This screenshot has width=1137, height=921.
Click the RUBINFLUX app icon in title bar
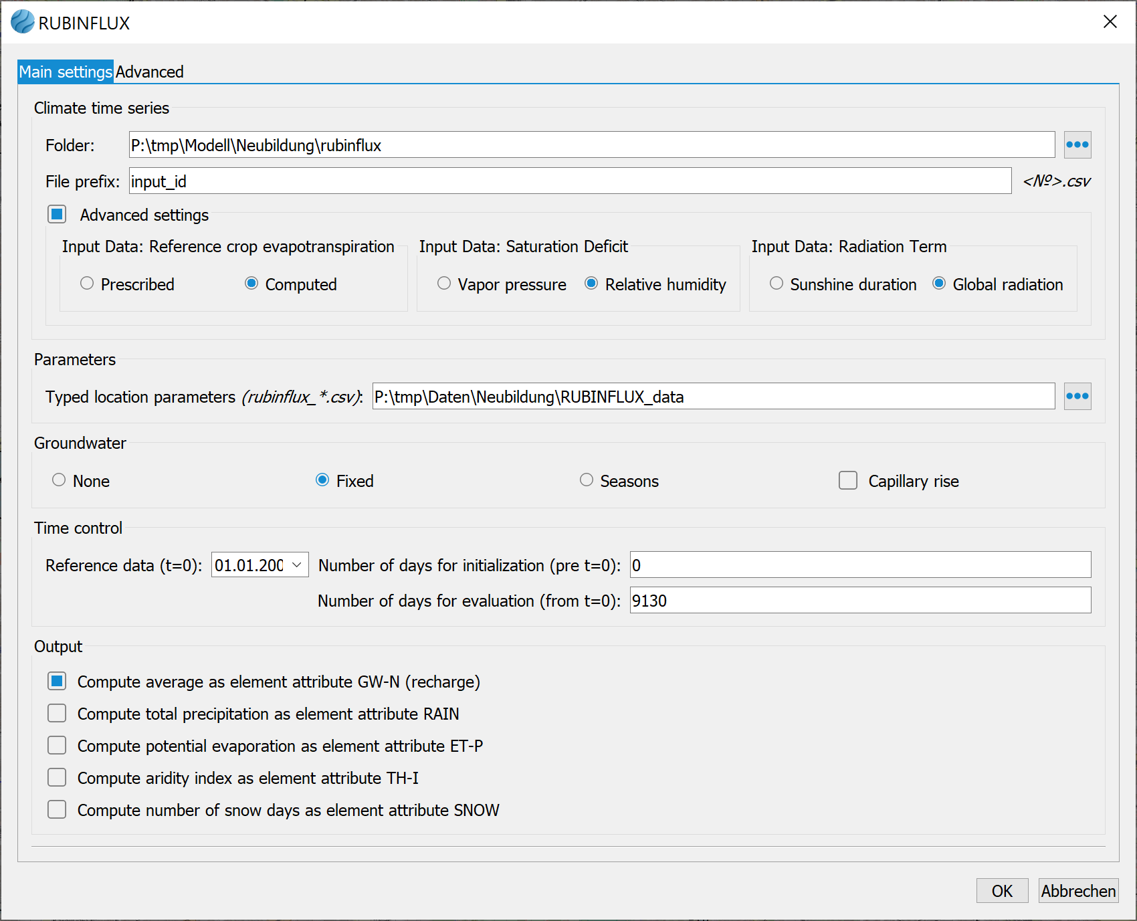tap(22, 22)
